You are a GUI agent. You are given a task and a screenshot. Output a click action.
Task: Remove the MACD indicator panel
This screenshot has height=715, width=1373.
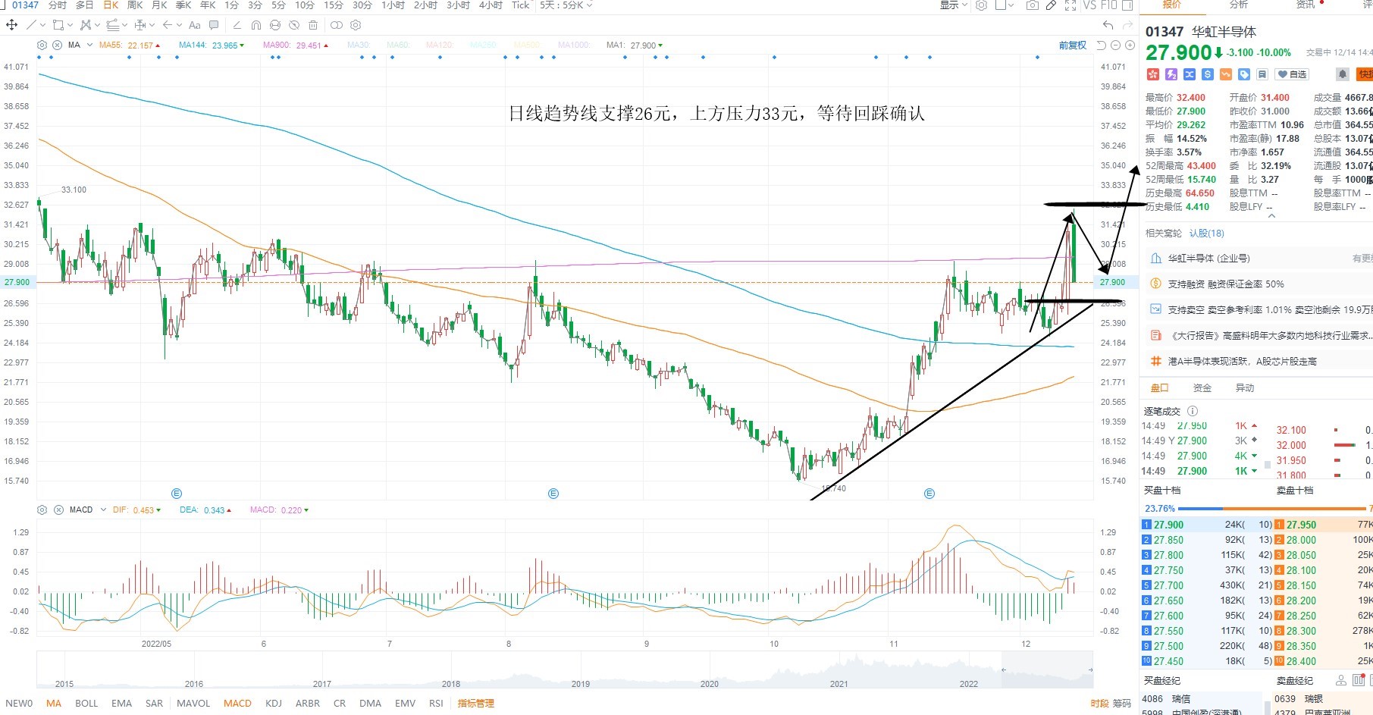click(x=58, y=510)
